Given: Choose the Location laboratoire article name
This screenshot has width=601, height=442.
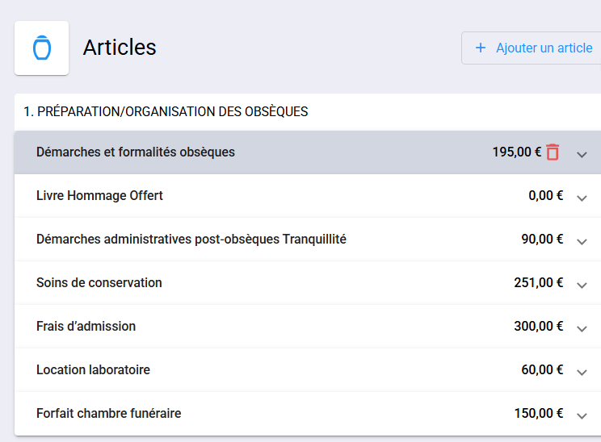Looking at the screenshot, I should tap(93, 369).
